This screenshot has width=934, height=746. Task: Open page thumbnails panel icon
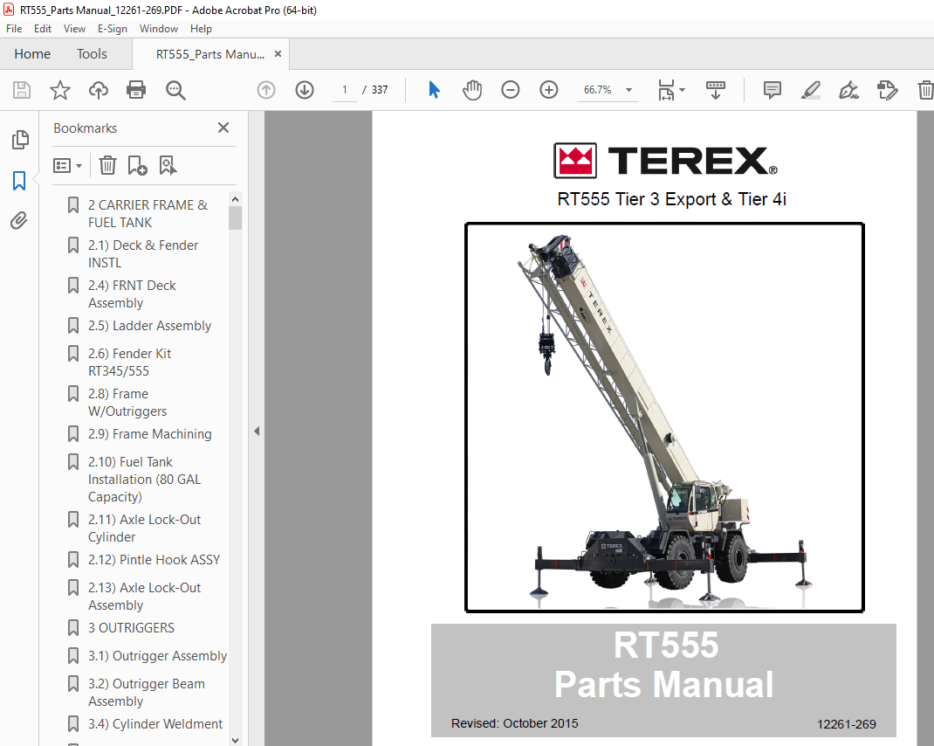pyautogui.click(x=20, y=140)
